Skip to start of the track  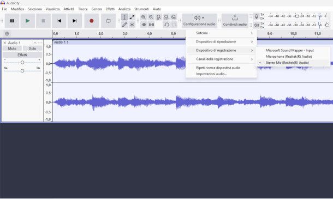tap(59, 21)
